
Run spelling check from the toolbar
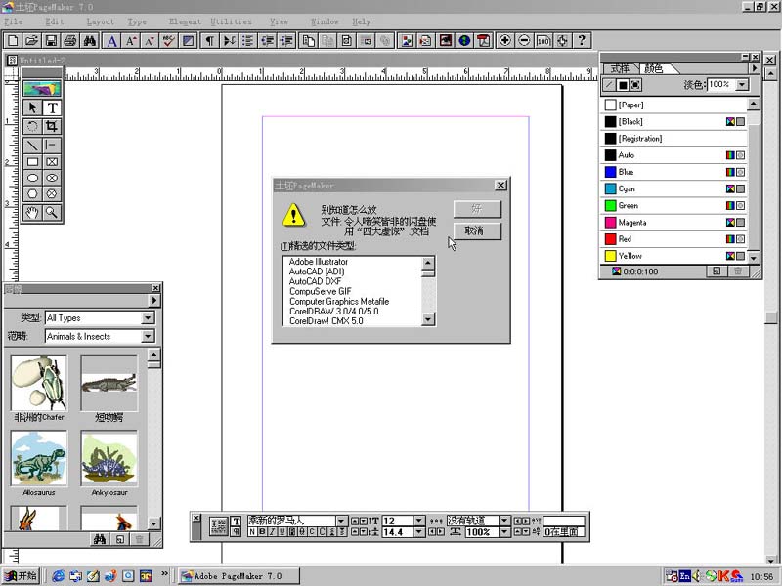coord(168,40)
